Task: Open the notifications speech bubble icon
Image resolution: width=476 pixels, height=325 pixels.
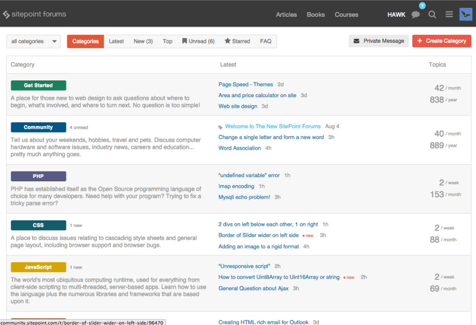Action: (416, 14)
